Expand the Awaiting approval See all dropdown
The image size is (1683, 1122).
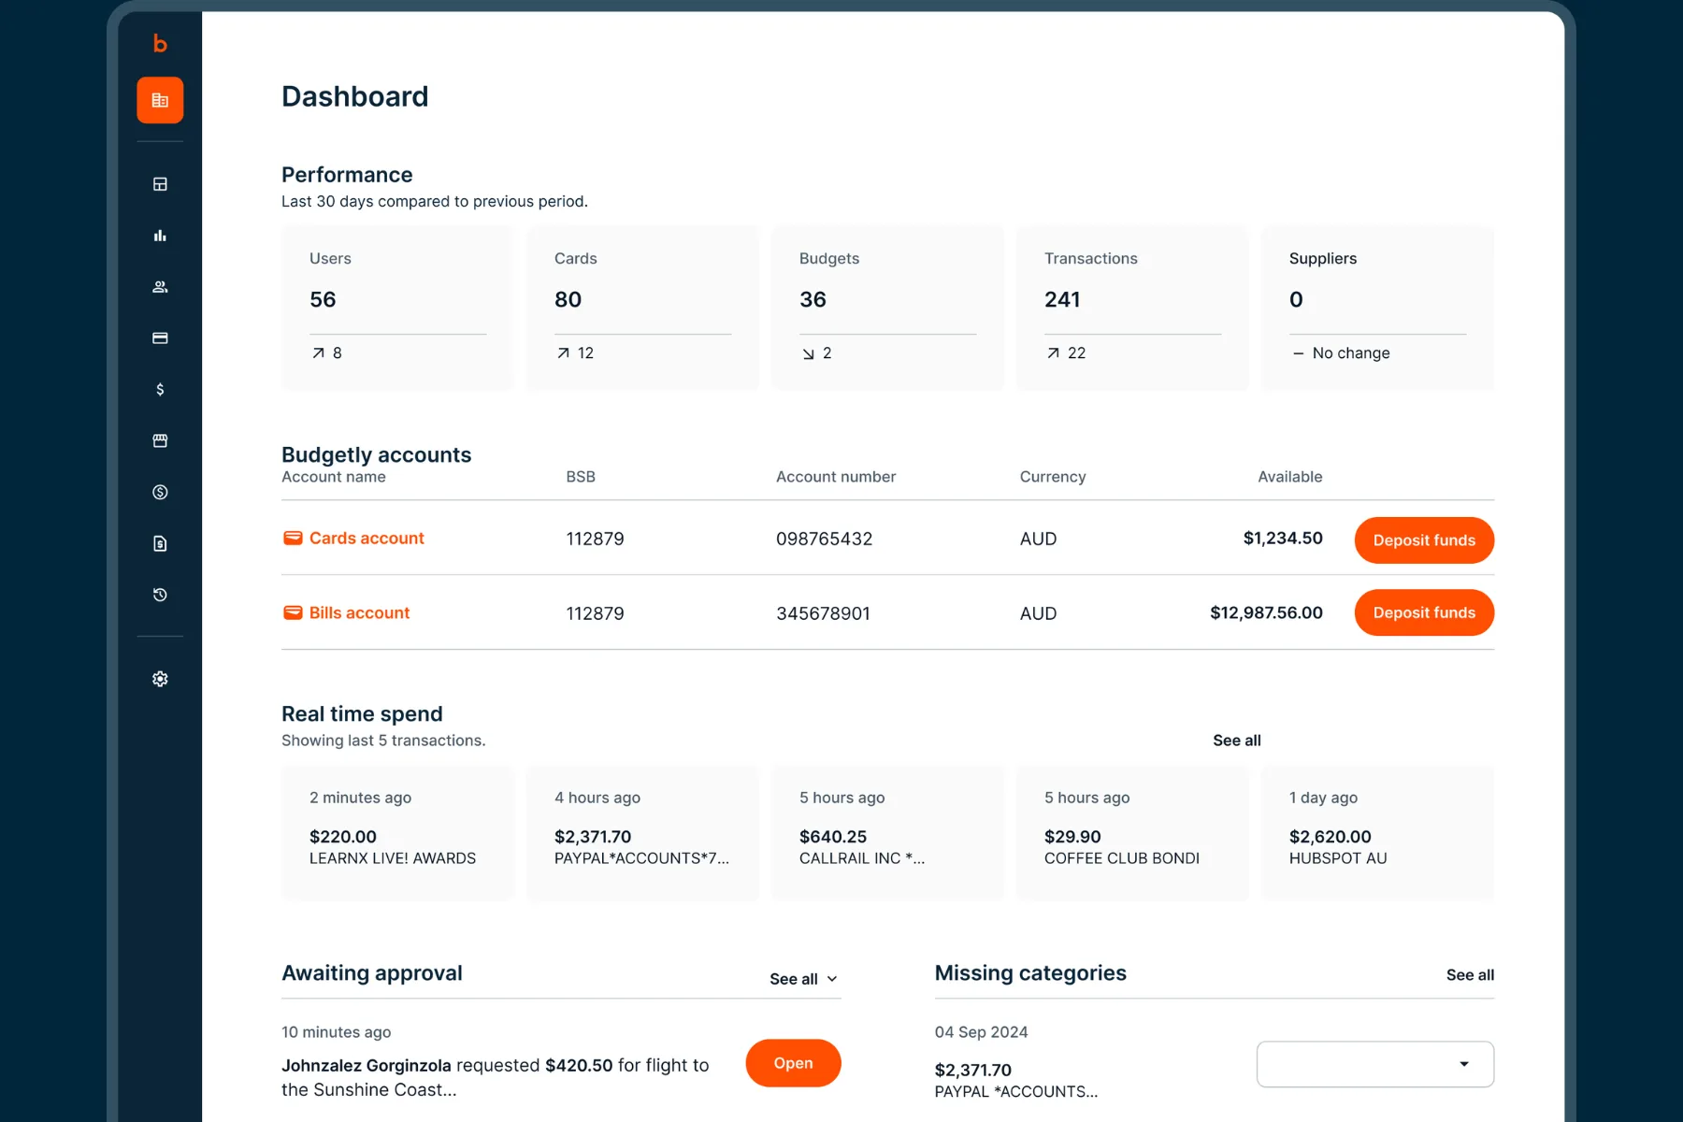point(803,979)
